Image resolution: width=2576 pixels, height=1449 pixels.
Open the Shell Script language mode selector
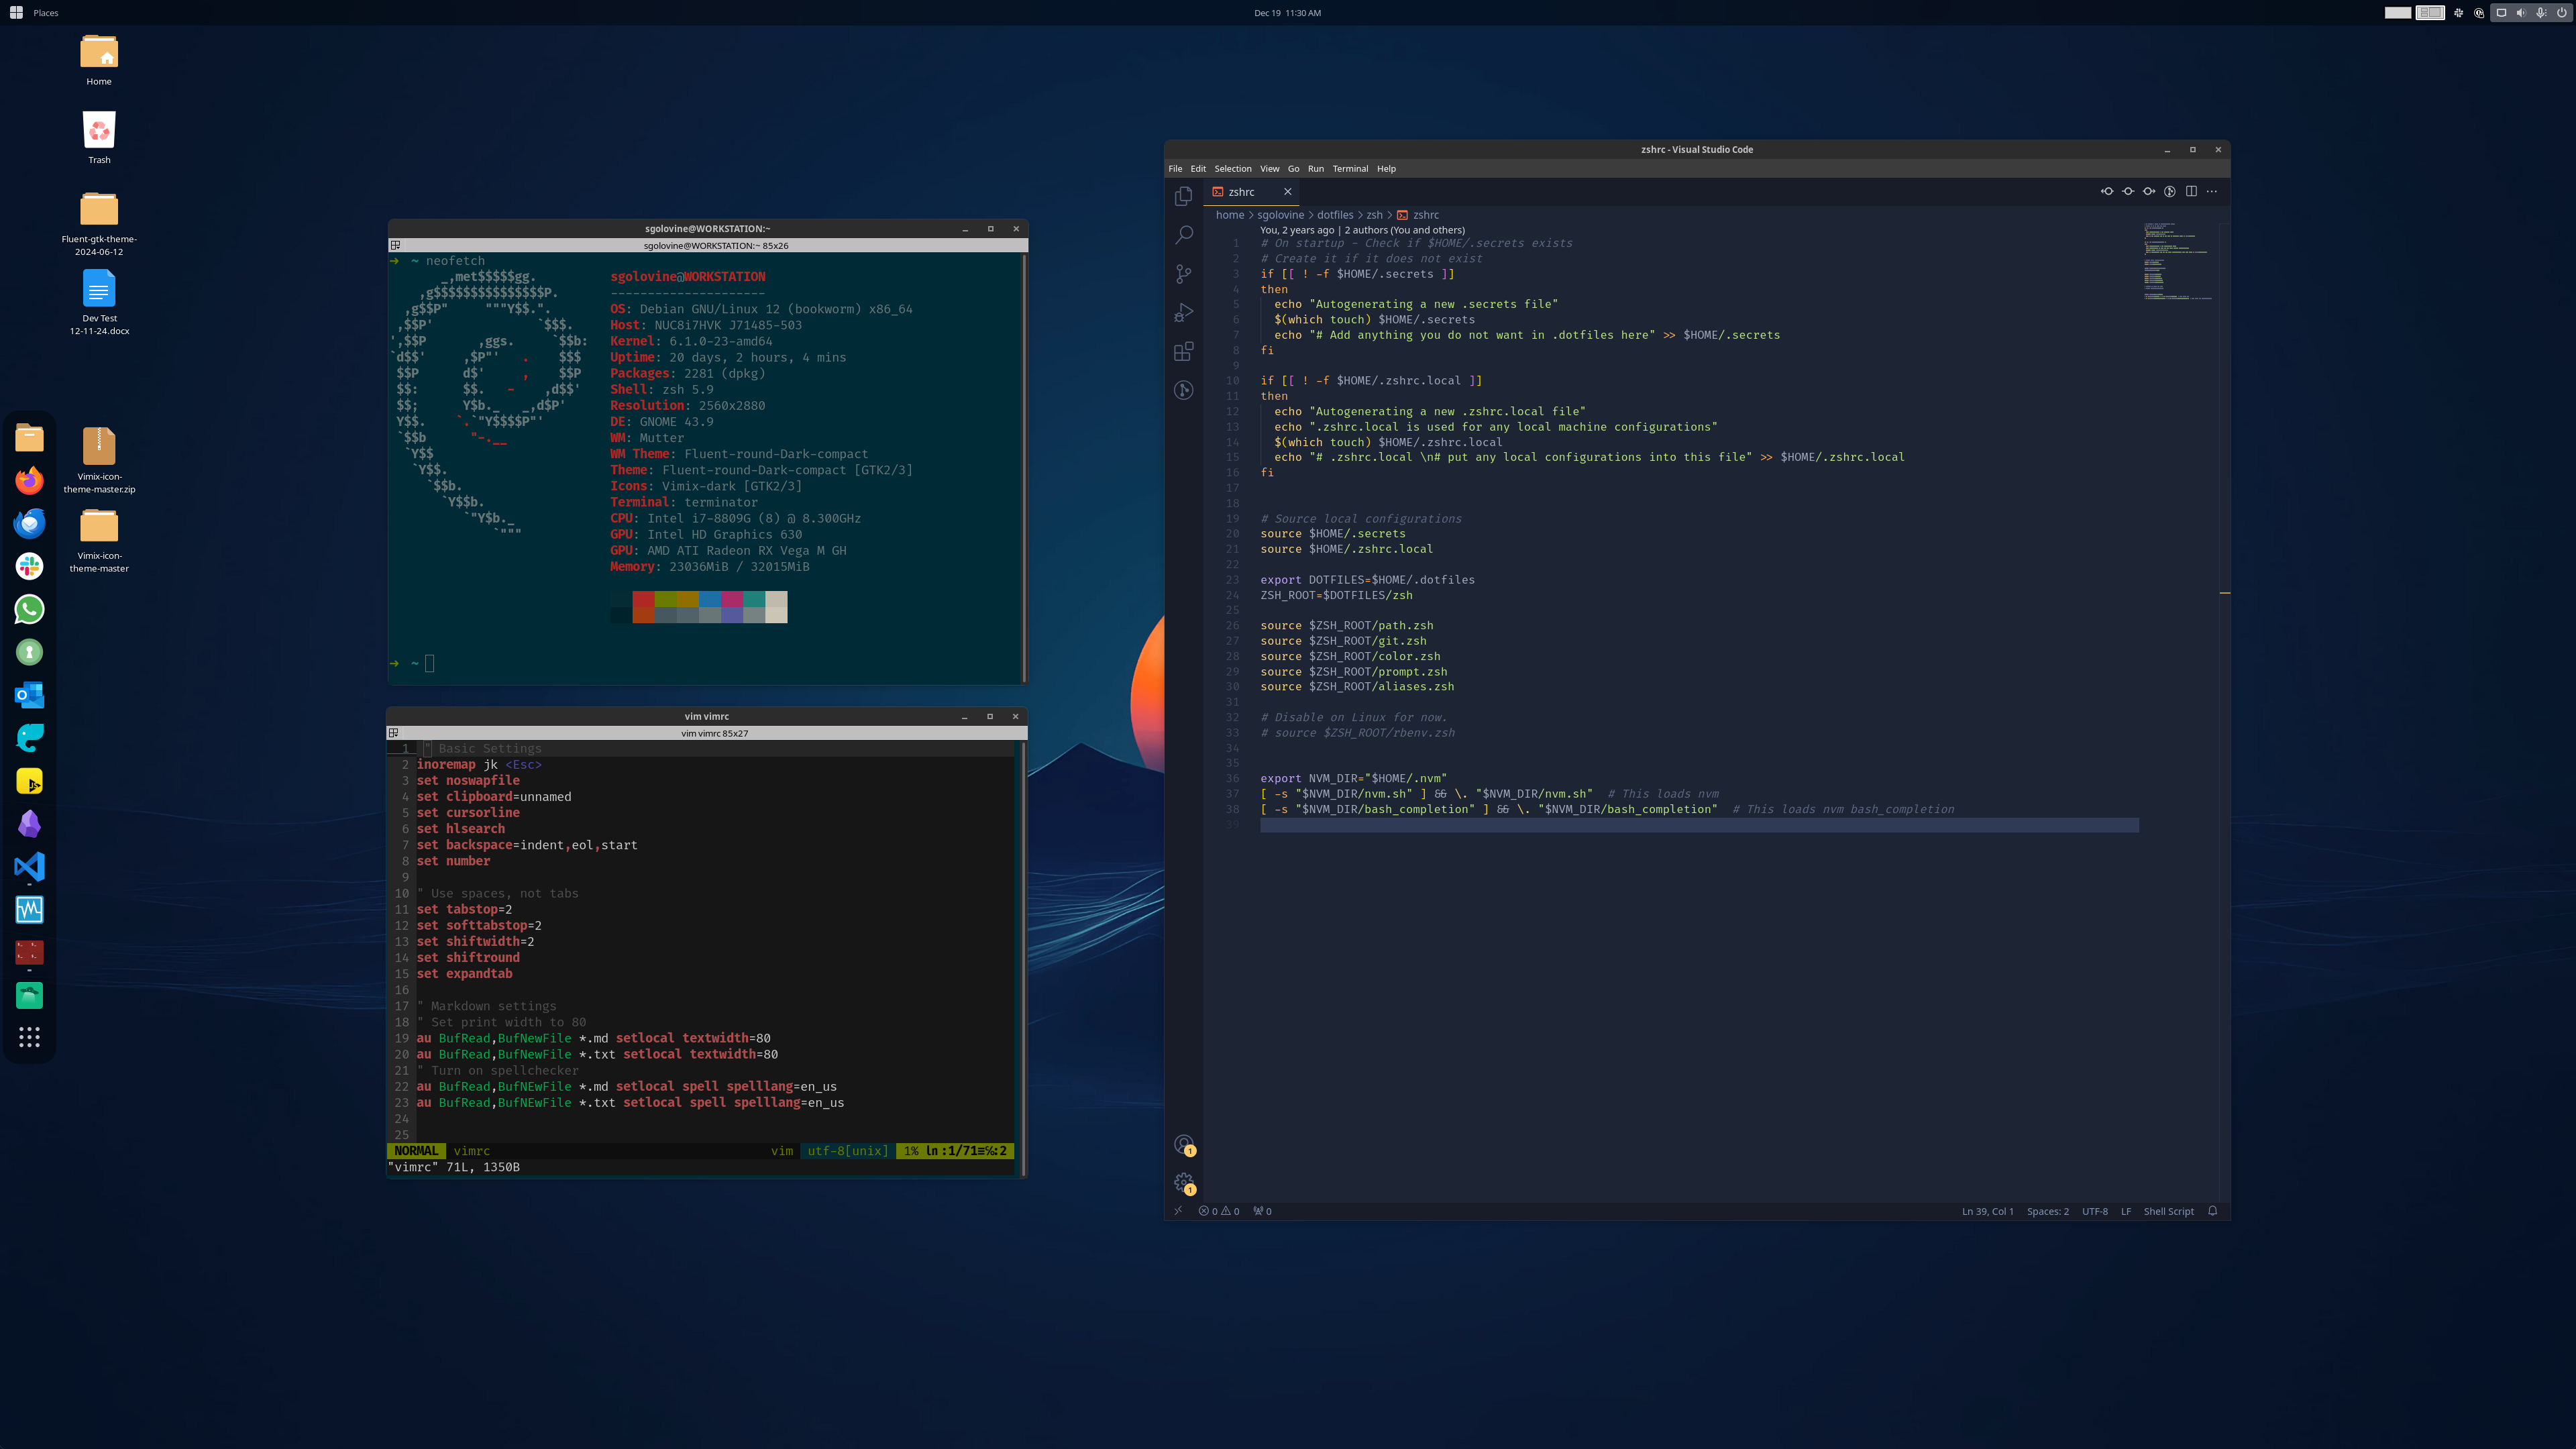[x=2168, y=1211]
